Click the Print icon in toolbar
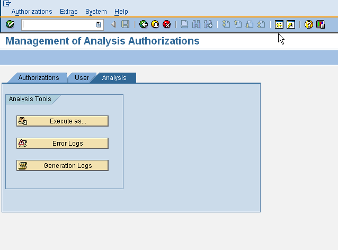 coord(184,24)
